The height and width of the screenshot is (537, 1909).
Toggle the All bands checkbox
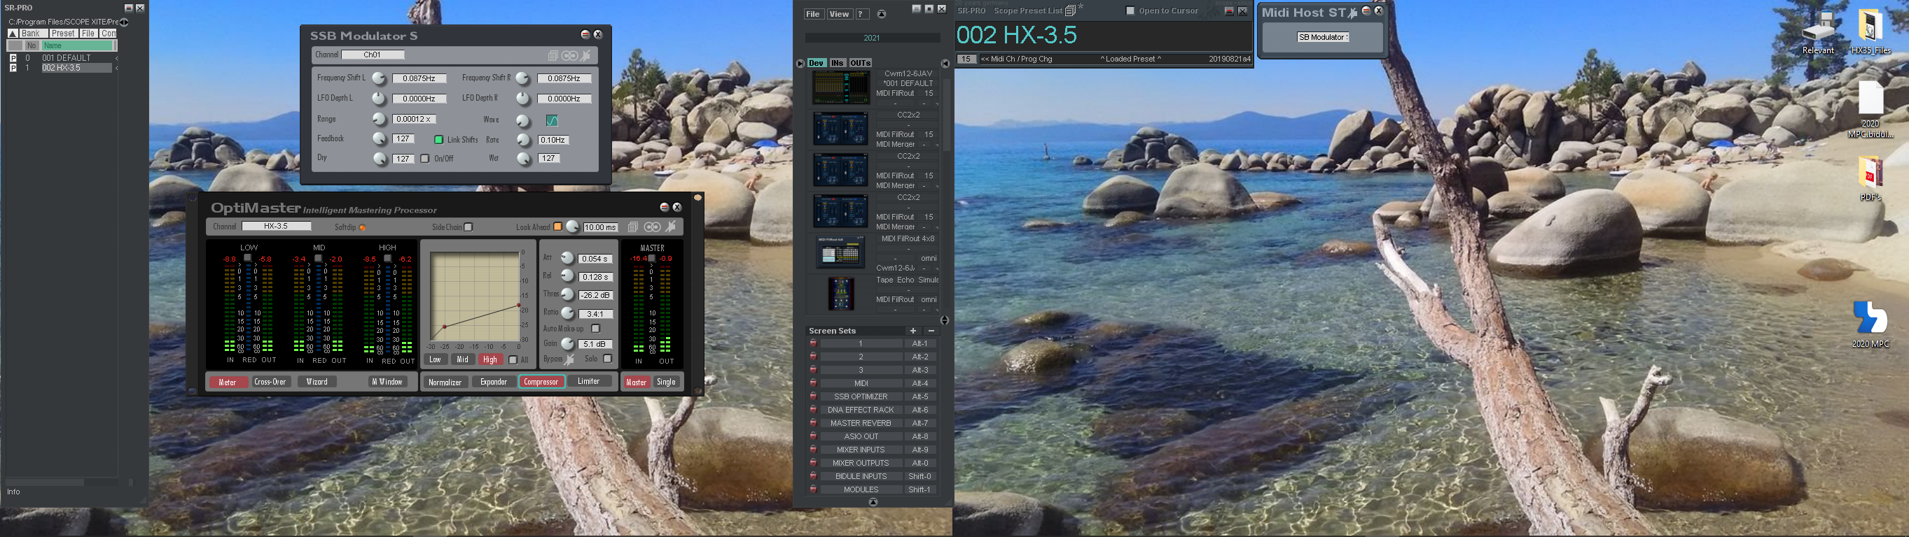click(513, 360)
